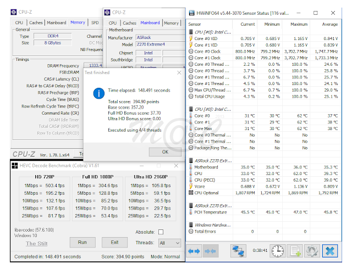This screenshot has height=270, width=352.
Task: Click the blue info icon in the Test finished dialog
Action: point(99,93)
